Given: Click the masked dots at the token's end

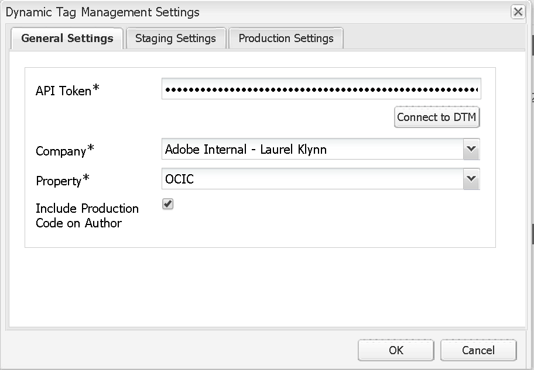Looking at the screenshot, I should pos(468,89).
